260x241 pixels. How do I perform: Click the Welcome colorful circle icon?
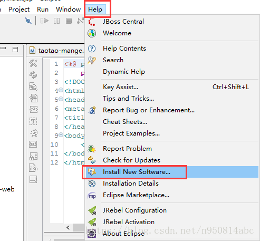click(92, 33)
